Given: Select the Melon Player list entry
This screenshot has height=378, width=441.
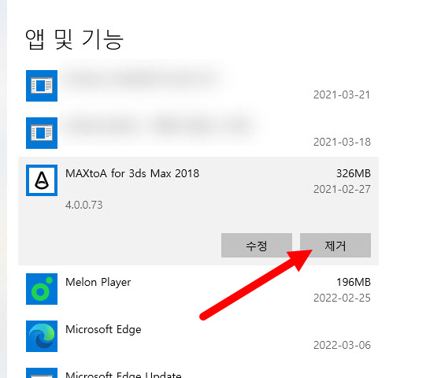Looking at the screenshot, I should tap(198, 289).
